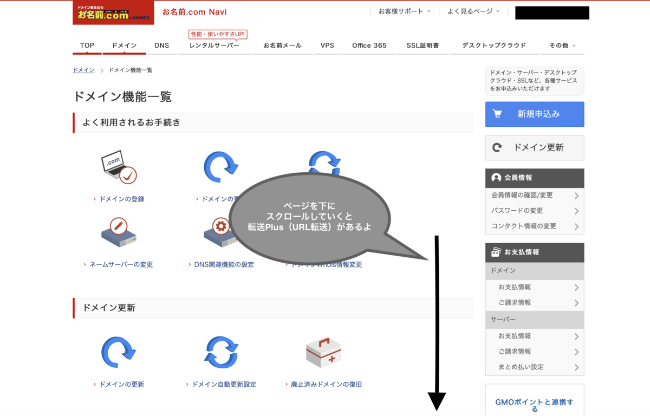Open パスワードの変更 in sidebar

pos(535,211)
